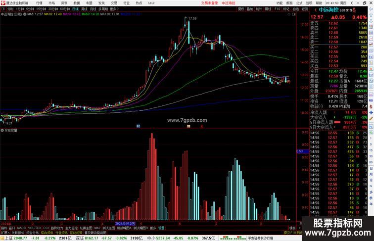Click date label 2024/04/12/五 on time axis
Screen dimensions: 374x241
(125, 224)
